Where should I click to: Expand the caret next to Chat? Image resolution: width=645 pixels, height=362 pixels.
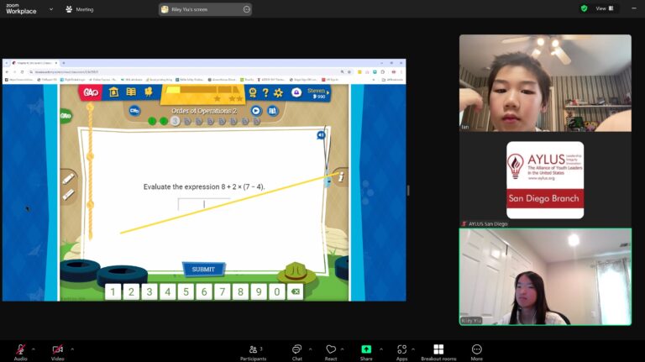310,349
